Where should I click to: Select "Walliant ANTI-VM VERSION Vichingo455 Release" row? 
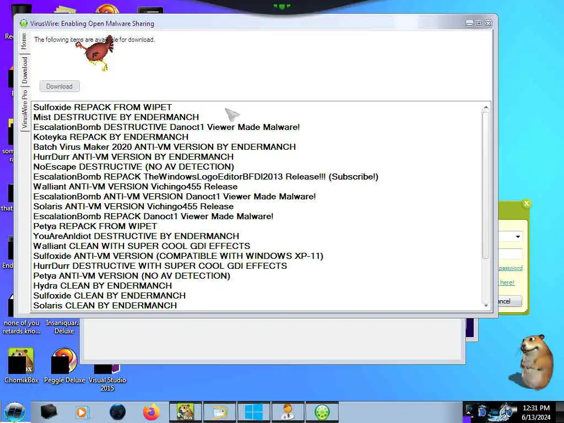tap(257, 187)
